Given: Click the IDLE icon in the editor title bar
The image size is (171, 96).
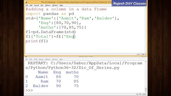Looking at the screenshot, I should pos(26,2).
